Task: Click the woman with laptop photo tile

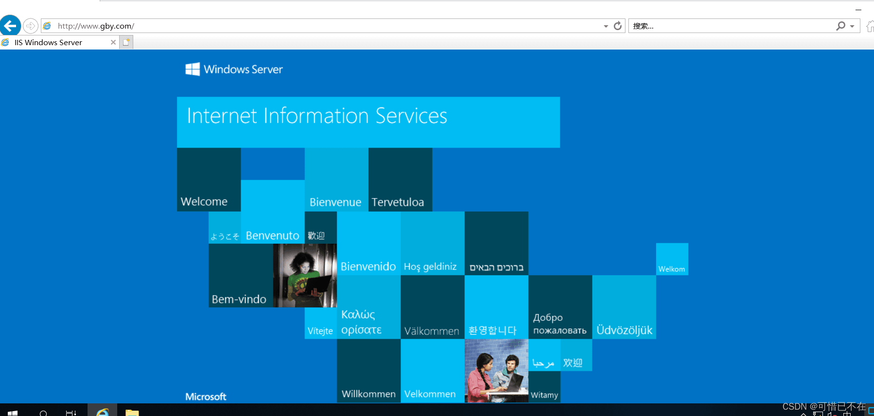Action: (305, 275)
